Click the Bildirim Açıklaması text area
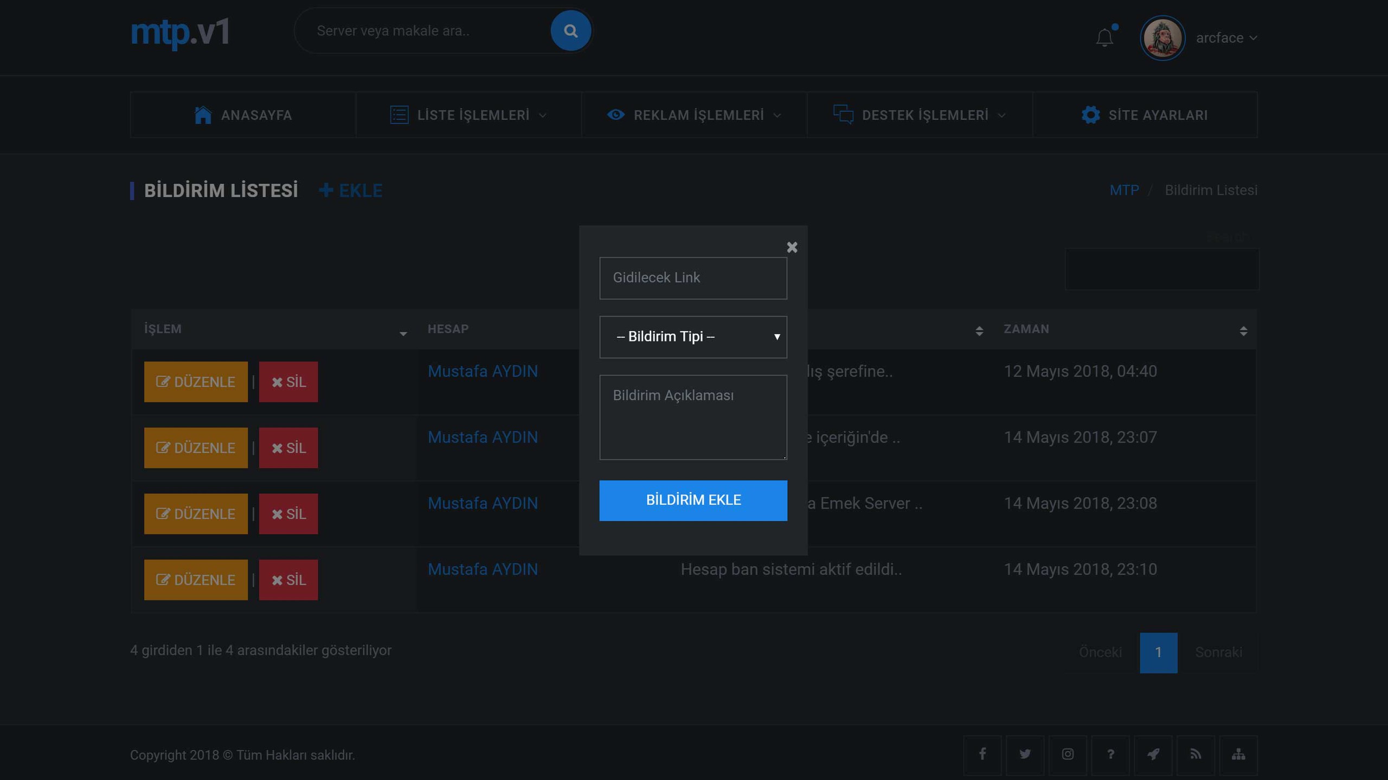Screen dimensions: 1388x780 coord(693,417)
